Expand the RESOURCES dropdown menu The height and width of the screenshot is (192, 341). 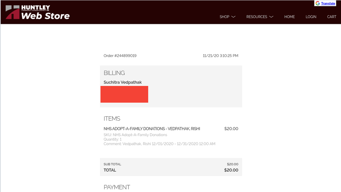[x=257, y=17]
